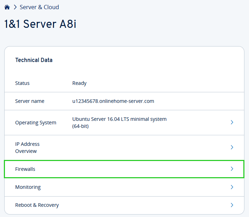Expand Operating System using its right chevron

(232, 122)
